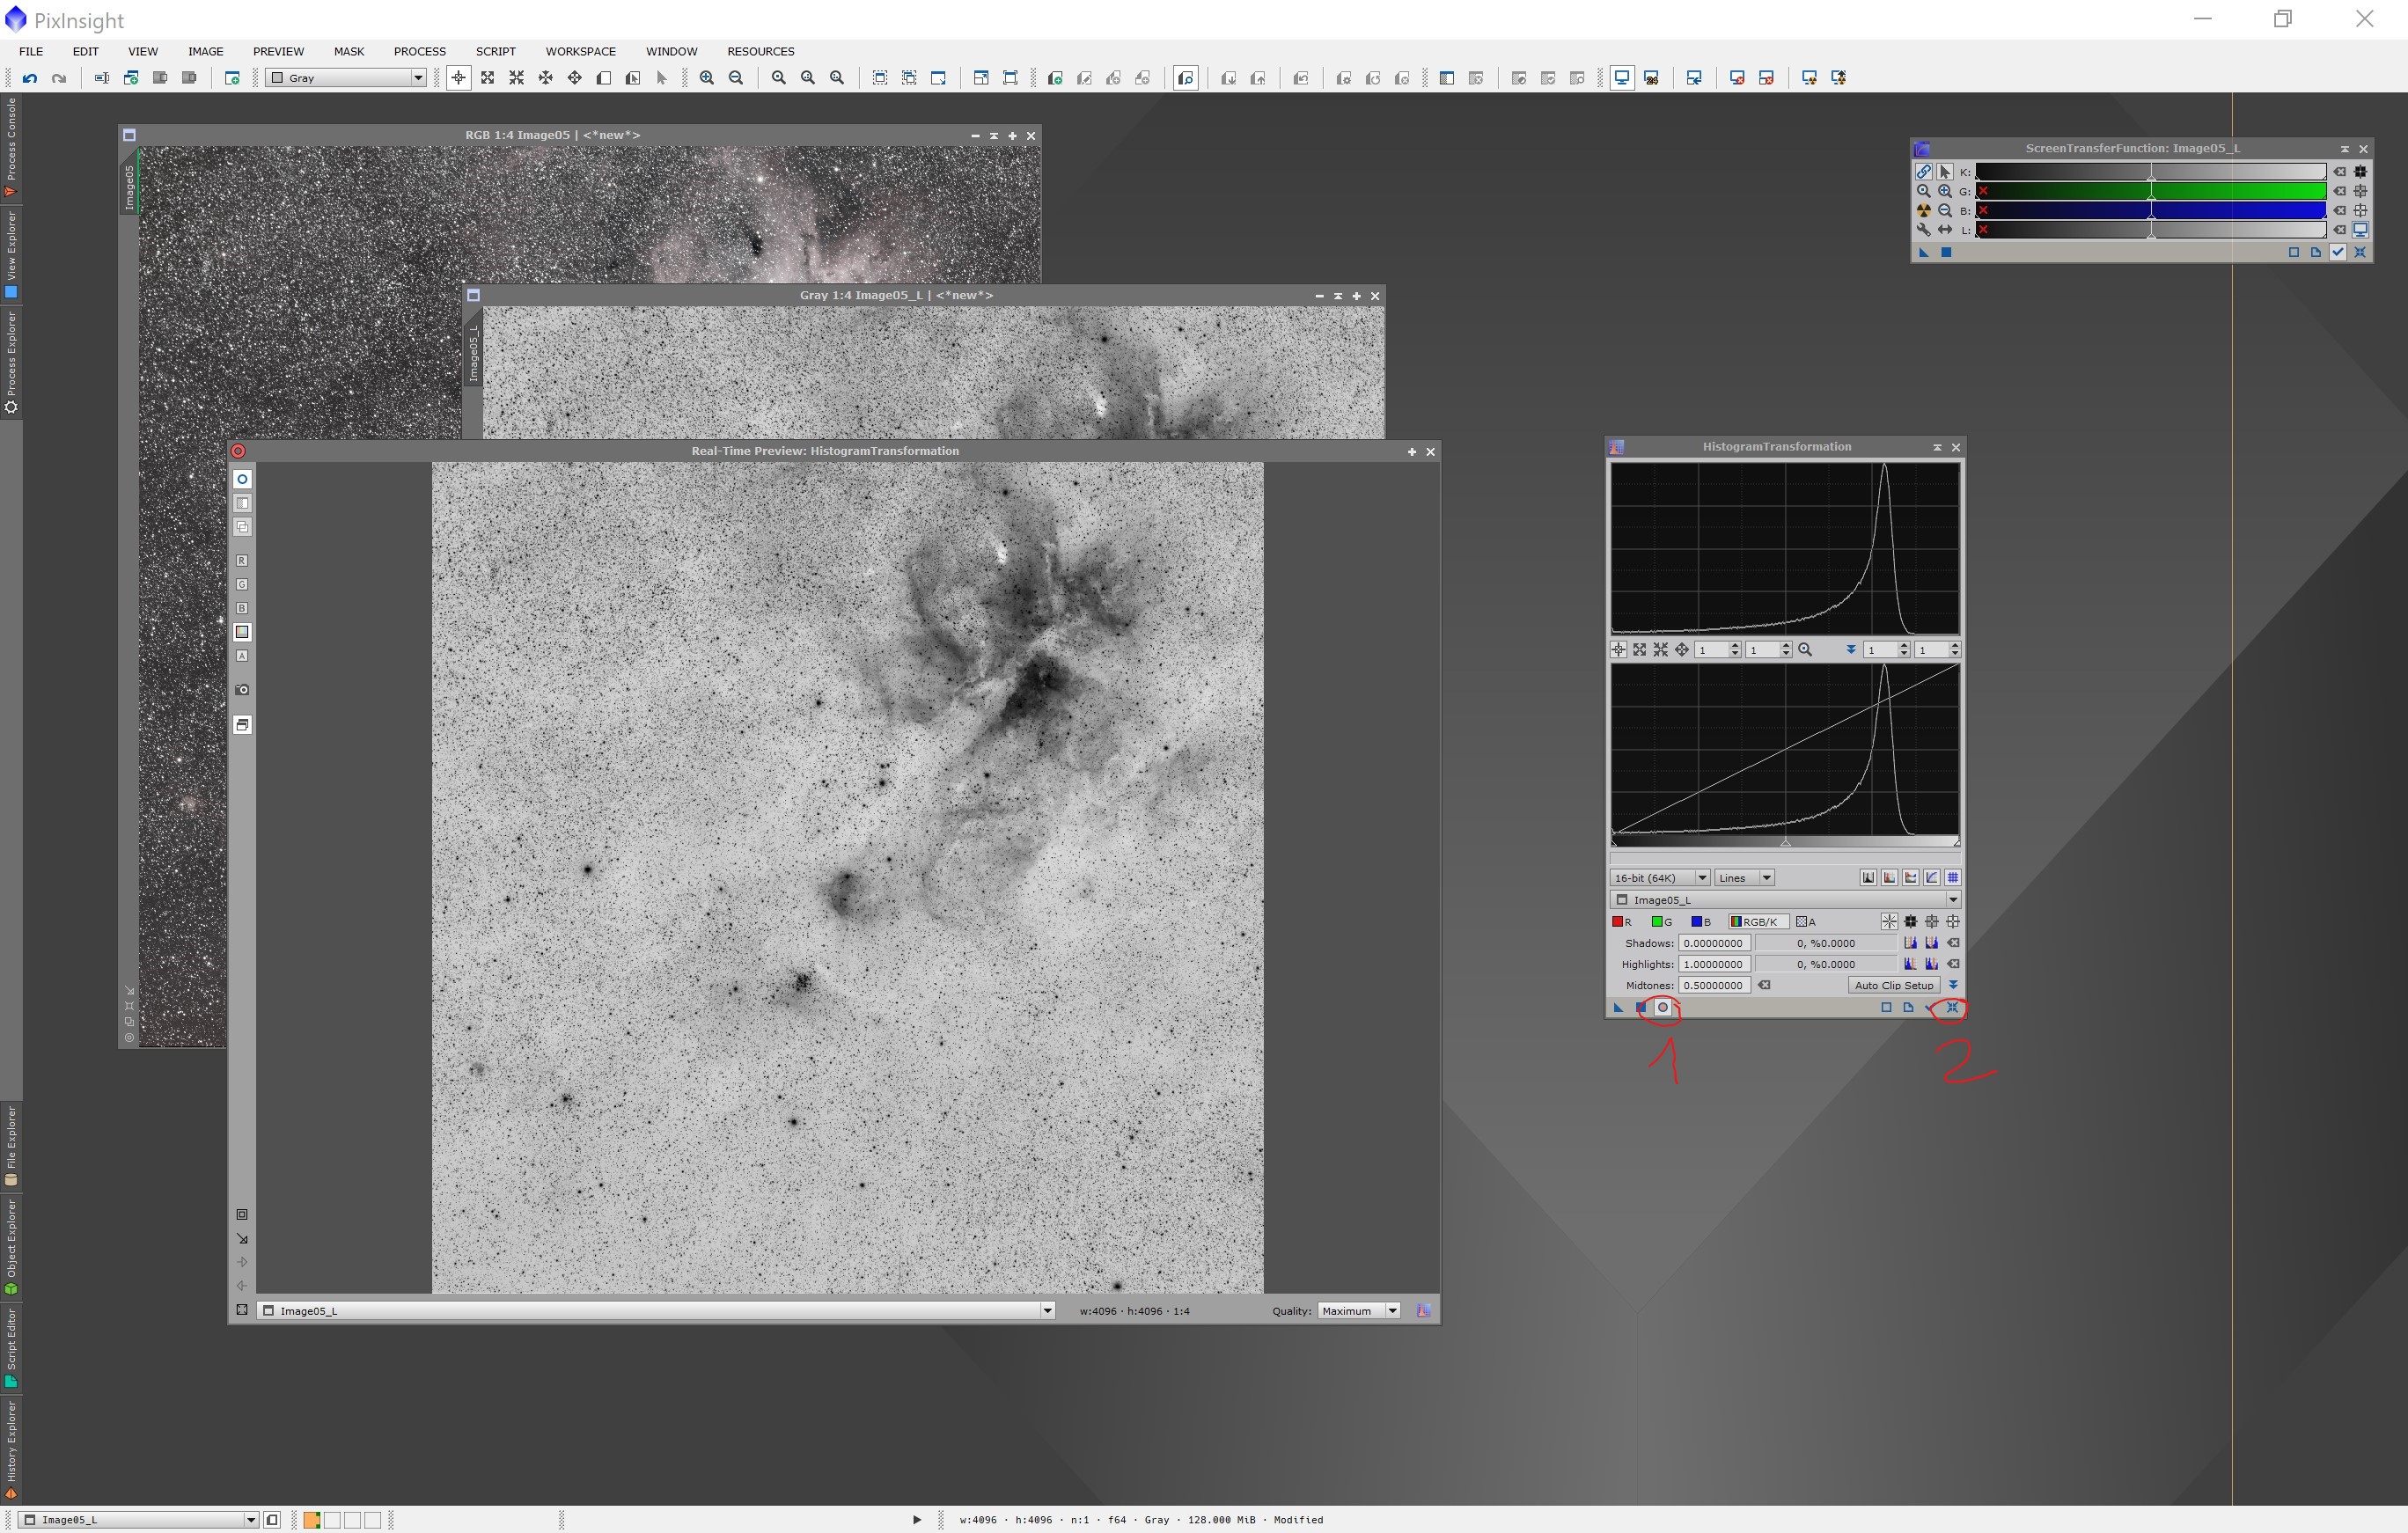The image size is (2408, 1533).
Task: Open the FILE menu
Action: (31, 51)
